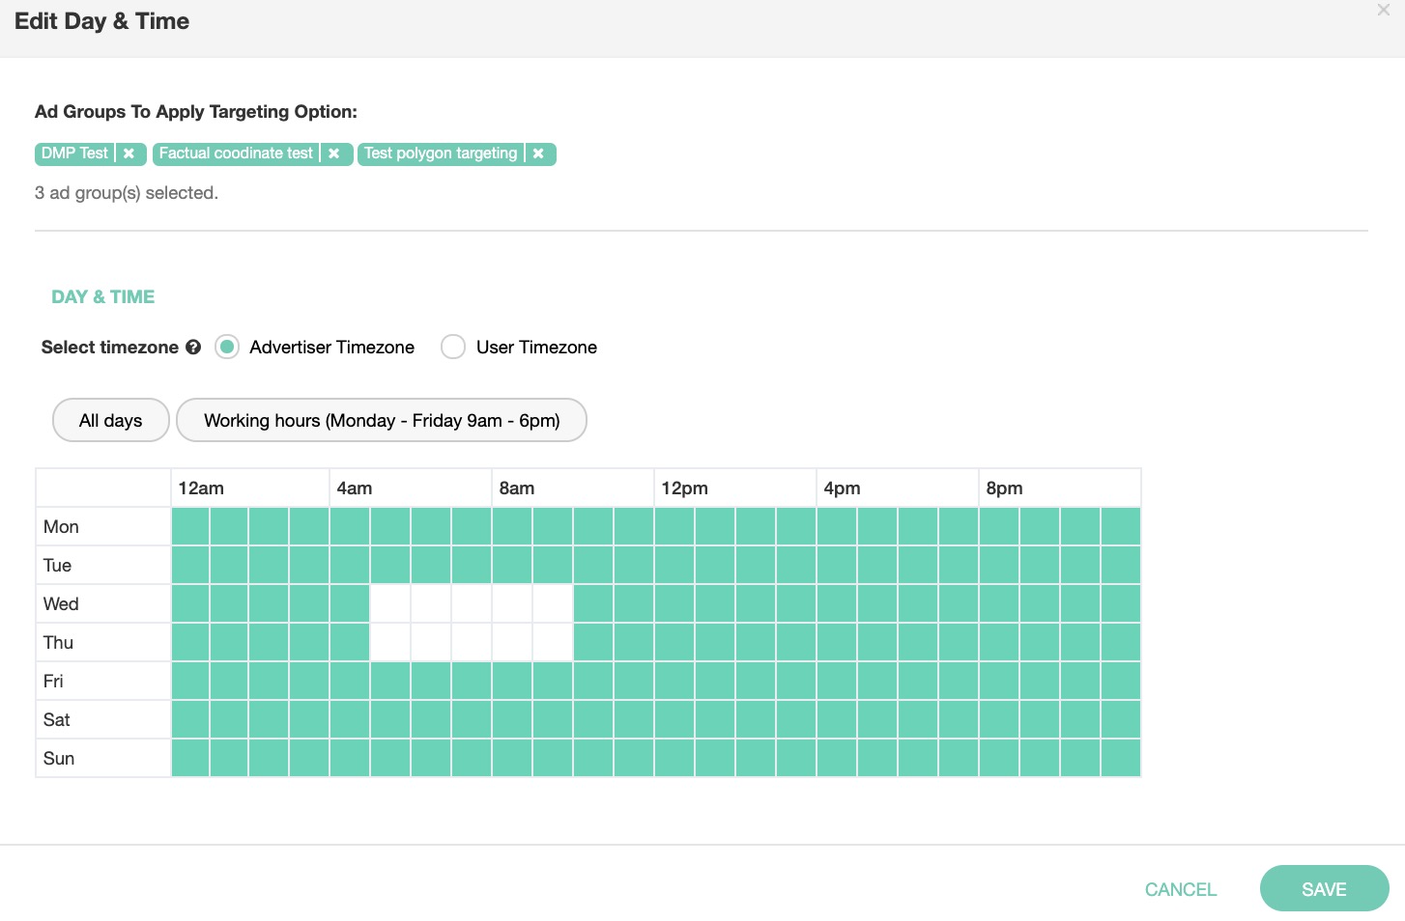Toggle the Monday 12am time slot
1405x921 pixels.
pyautogui.click(x=190, y=527)
